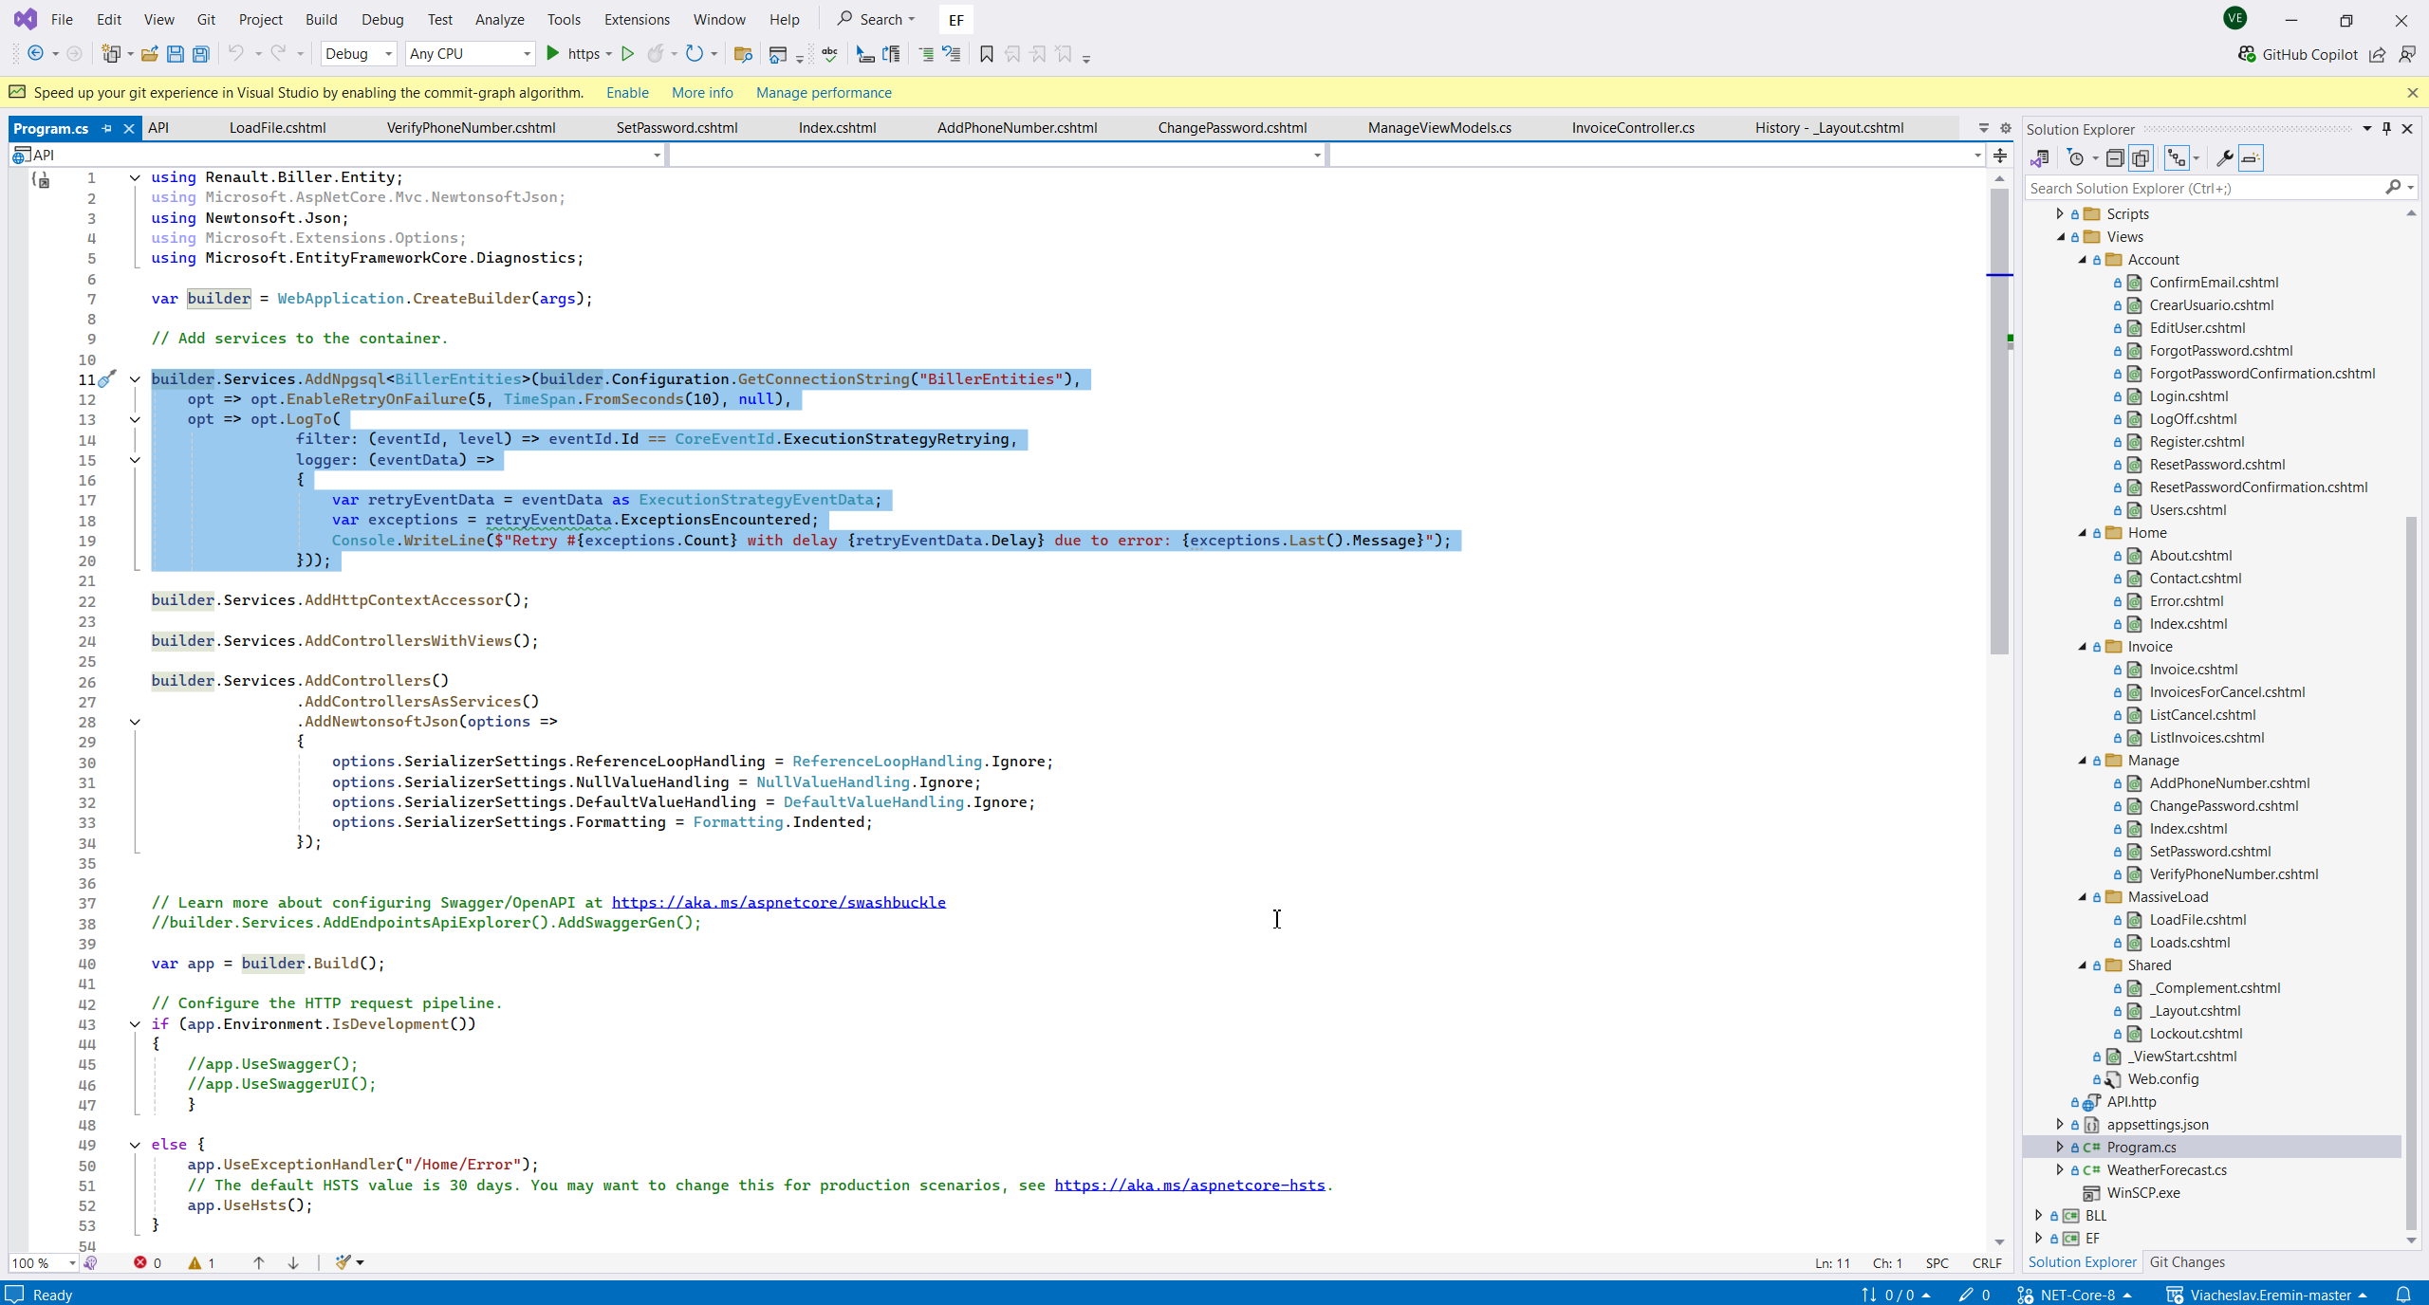The width and height of the screenshot is (2429, 1305).
Task: Collapse the Account folder in Views
Action: 2082,260
